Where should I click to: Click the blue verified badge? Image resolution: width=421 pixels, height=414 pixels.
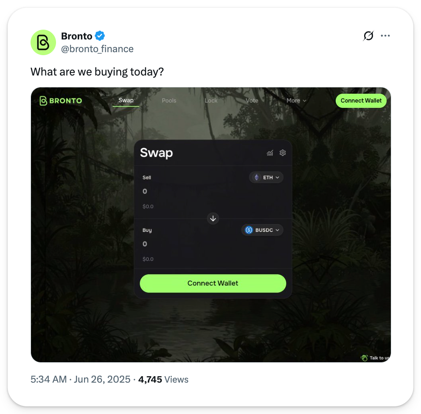click(100, 36)
